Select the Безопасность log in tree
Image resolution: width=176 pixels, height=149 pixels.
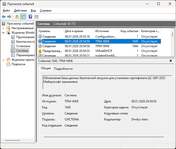[x=25, y=42]
